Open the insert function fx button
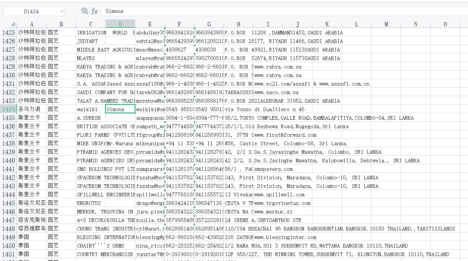Screen dimensions: 468x261 click(95, 11)
